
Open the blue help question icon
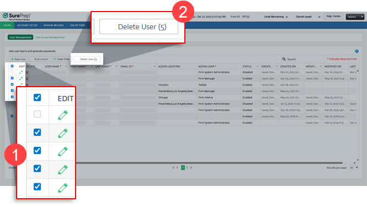pos(357,51)
